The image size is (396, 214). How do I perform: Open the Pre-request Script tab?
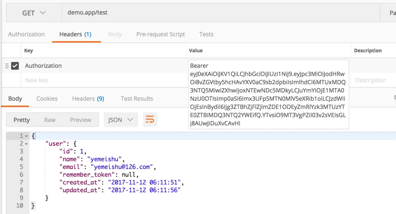coord(161,34)
